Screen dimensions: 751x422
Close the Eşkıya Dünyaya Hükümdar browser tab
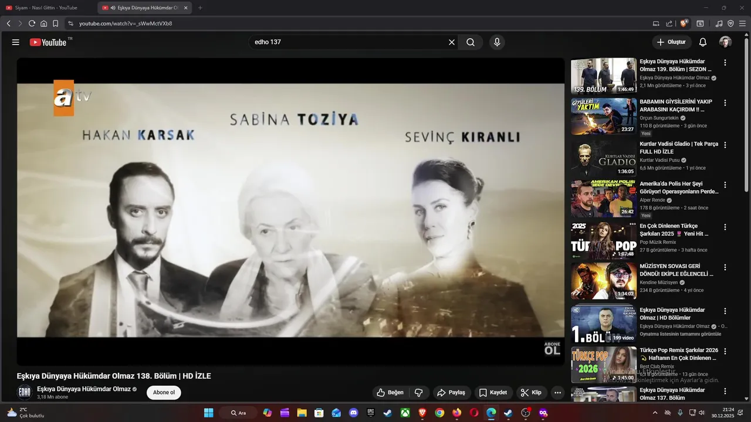point(186,8)
